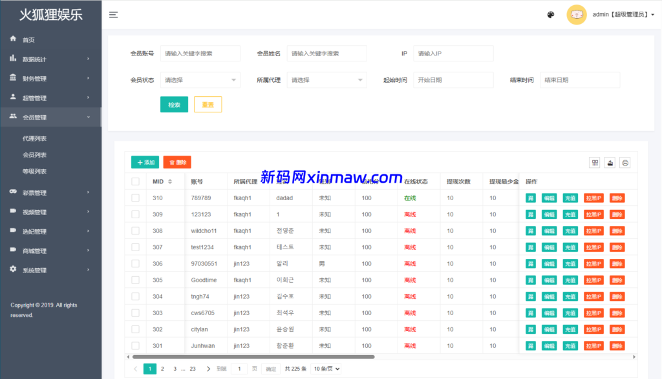Click the green 添加 add button

point(145,162)
